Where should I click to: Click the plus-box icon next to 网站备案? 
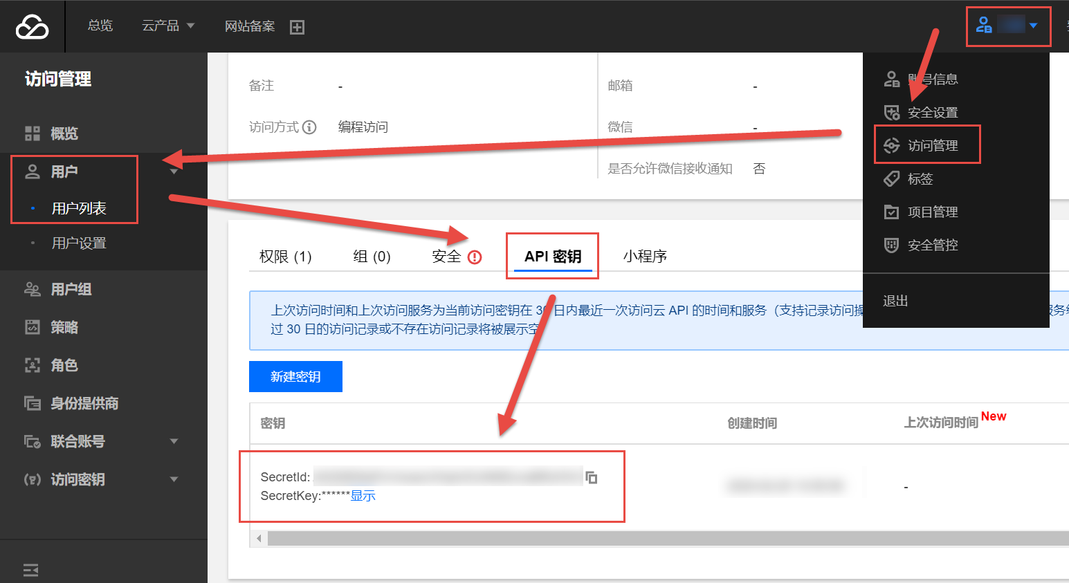[x=297, y=27]
